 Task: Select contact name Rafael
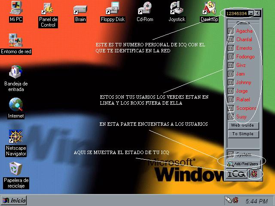click(243, 100)
